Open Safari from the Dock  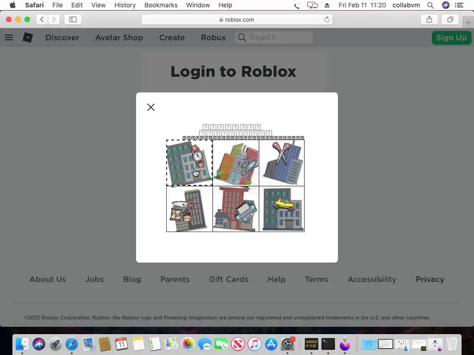(x=72, y=344)
